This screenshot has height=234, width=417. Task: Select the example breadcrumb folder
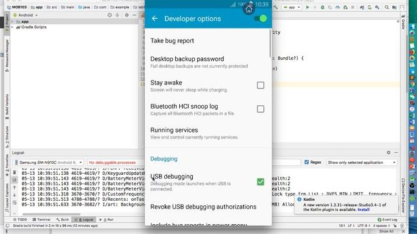(120, 7)
